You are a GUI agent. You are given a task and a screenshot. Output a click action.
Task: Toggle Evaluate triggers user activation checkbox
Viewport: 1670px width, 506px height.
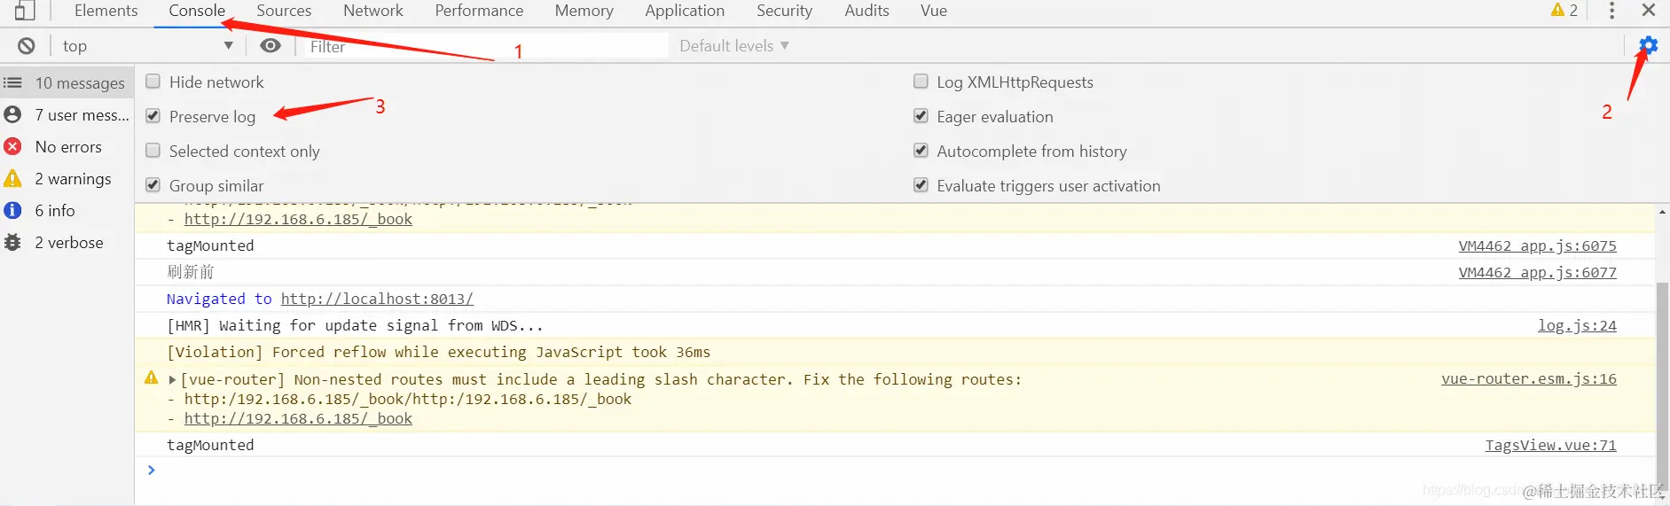[x=921, y=185]
